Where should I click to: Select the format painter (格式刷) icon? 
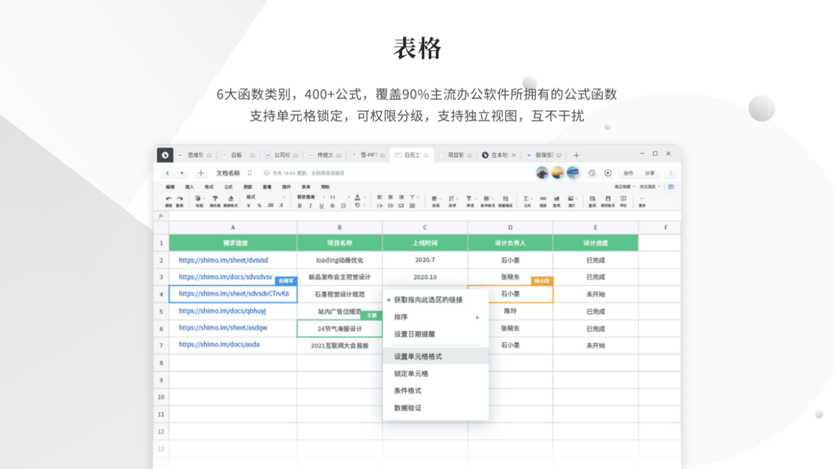click(216, 199)
